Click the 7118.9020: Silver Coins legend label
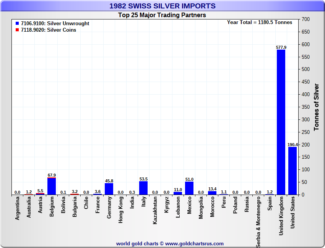Image resolution: width=325 pixels, height=248 pixels. click(49, 30)
